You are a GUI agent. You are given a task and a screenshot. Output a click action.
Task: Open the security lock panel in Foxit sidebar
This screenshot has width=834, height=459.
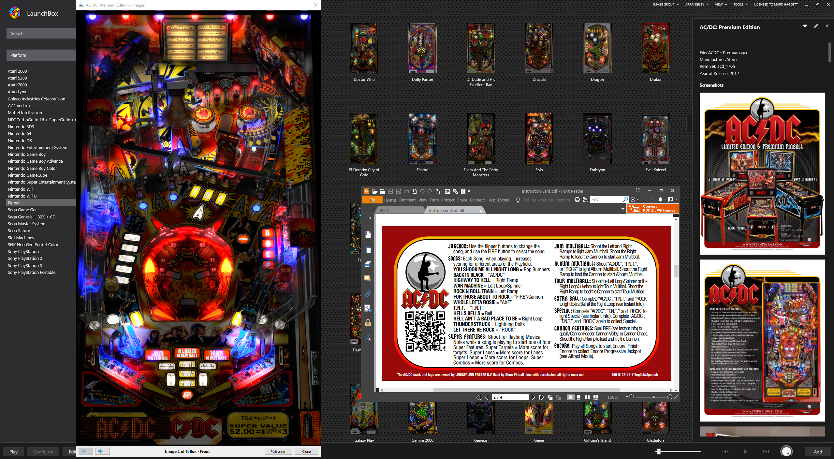coord(368,323)
